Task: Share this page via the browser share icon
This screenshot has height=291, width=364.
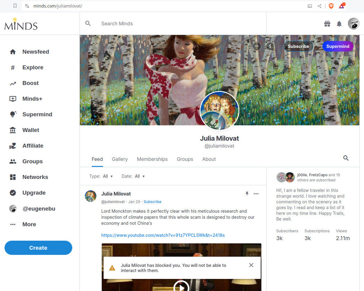Action: point(320,6)
